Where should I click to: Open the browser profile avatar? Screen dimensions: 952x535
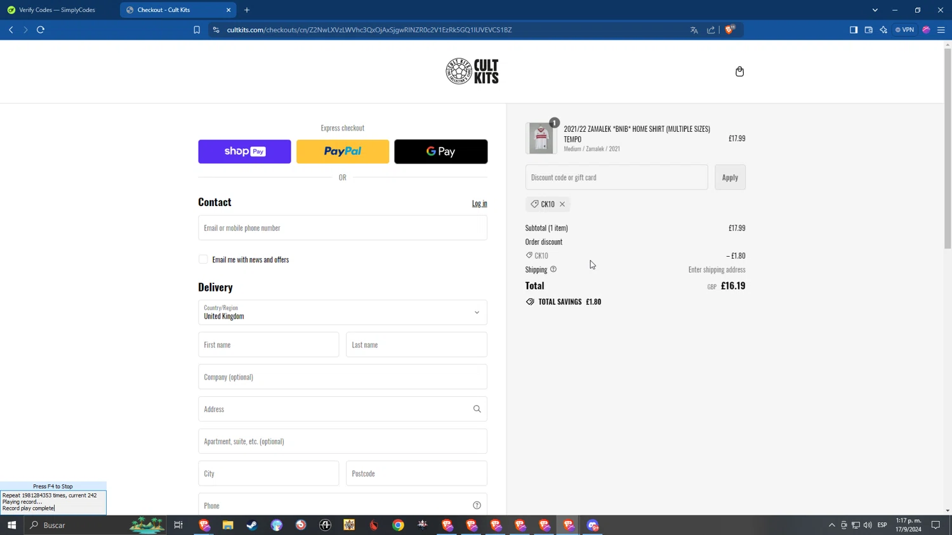click(927, 30)
